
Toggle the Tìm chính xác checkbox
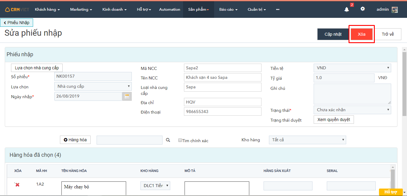(x=180, y=140)
